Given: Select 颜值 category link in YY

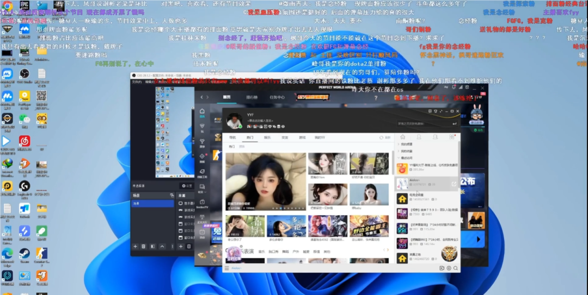Looking at the screenshot, I should click(x=316, y=252).
